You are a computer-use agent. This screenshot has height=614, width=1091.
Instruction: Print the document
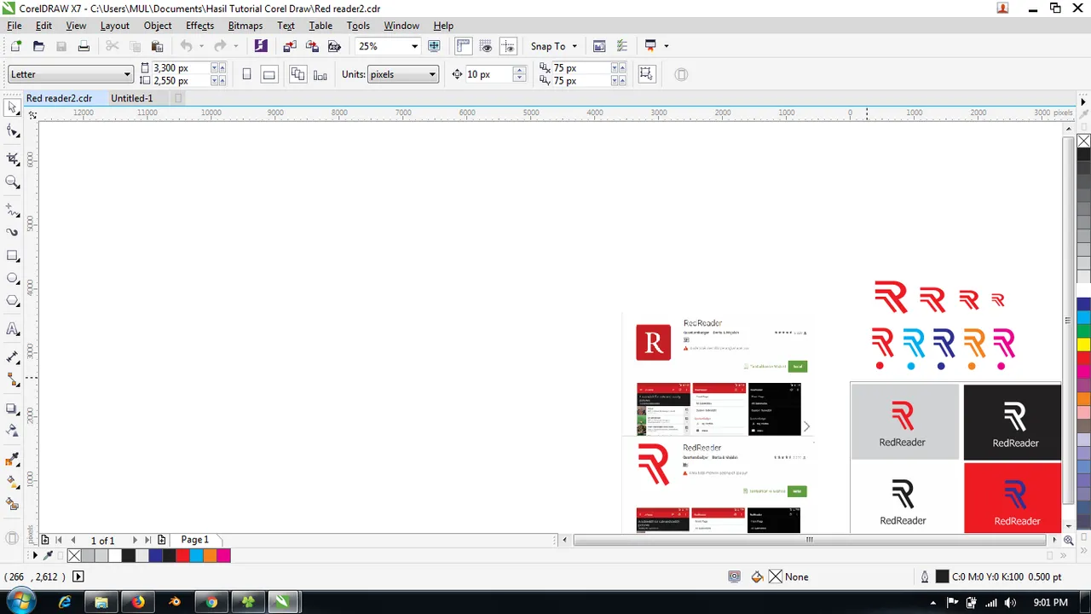(84, 46)
